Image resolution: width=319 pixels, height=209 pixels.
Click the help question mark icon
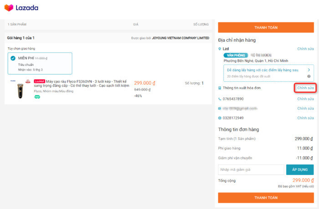[x=309, y=76]
